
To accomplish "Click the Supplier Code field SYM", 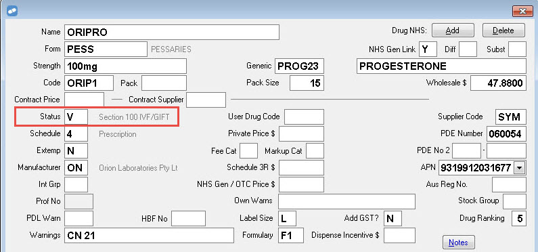I will pos(511,117).
